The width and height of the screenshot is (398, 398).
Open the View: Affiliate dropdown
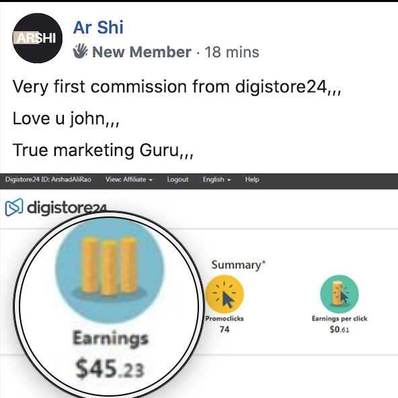pyautogui.click(x=129, y=180)
